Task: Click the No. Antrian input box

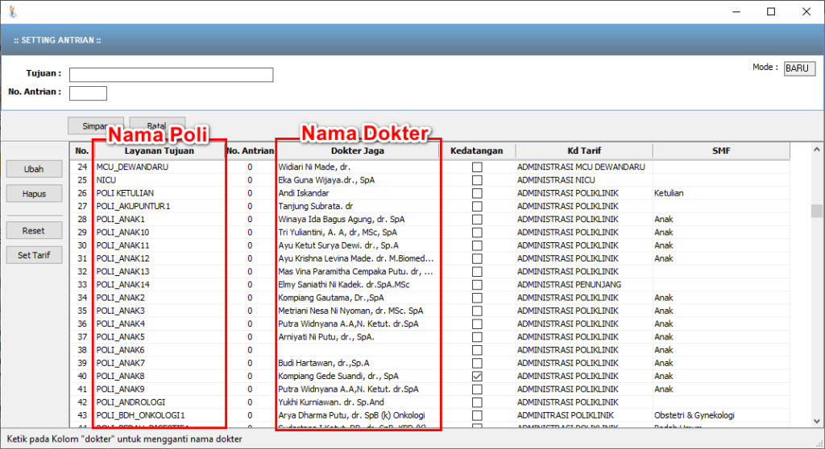Action: [88, 93]
